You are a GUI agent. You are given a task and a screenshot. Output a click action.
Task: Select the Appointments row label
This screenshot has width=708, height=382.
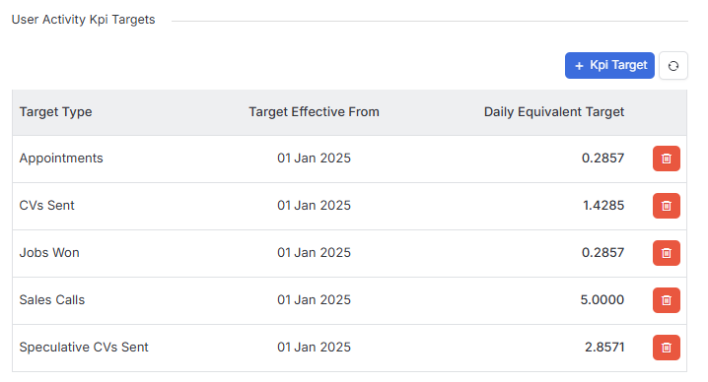point(61,159)
